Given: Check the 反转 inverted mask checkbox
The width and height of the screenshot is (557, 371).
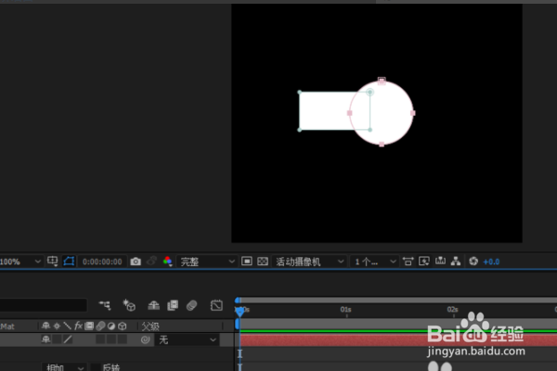Looking at the screenshot, I should click(x=96, y=367).
